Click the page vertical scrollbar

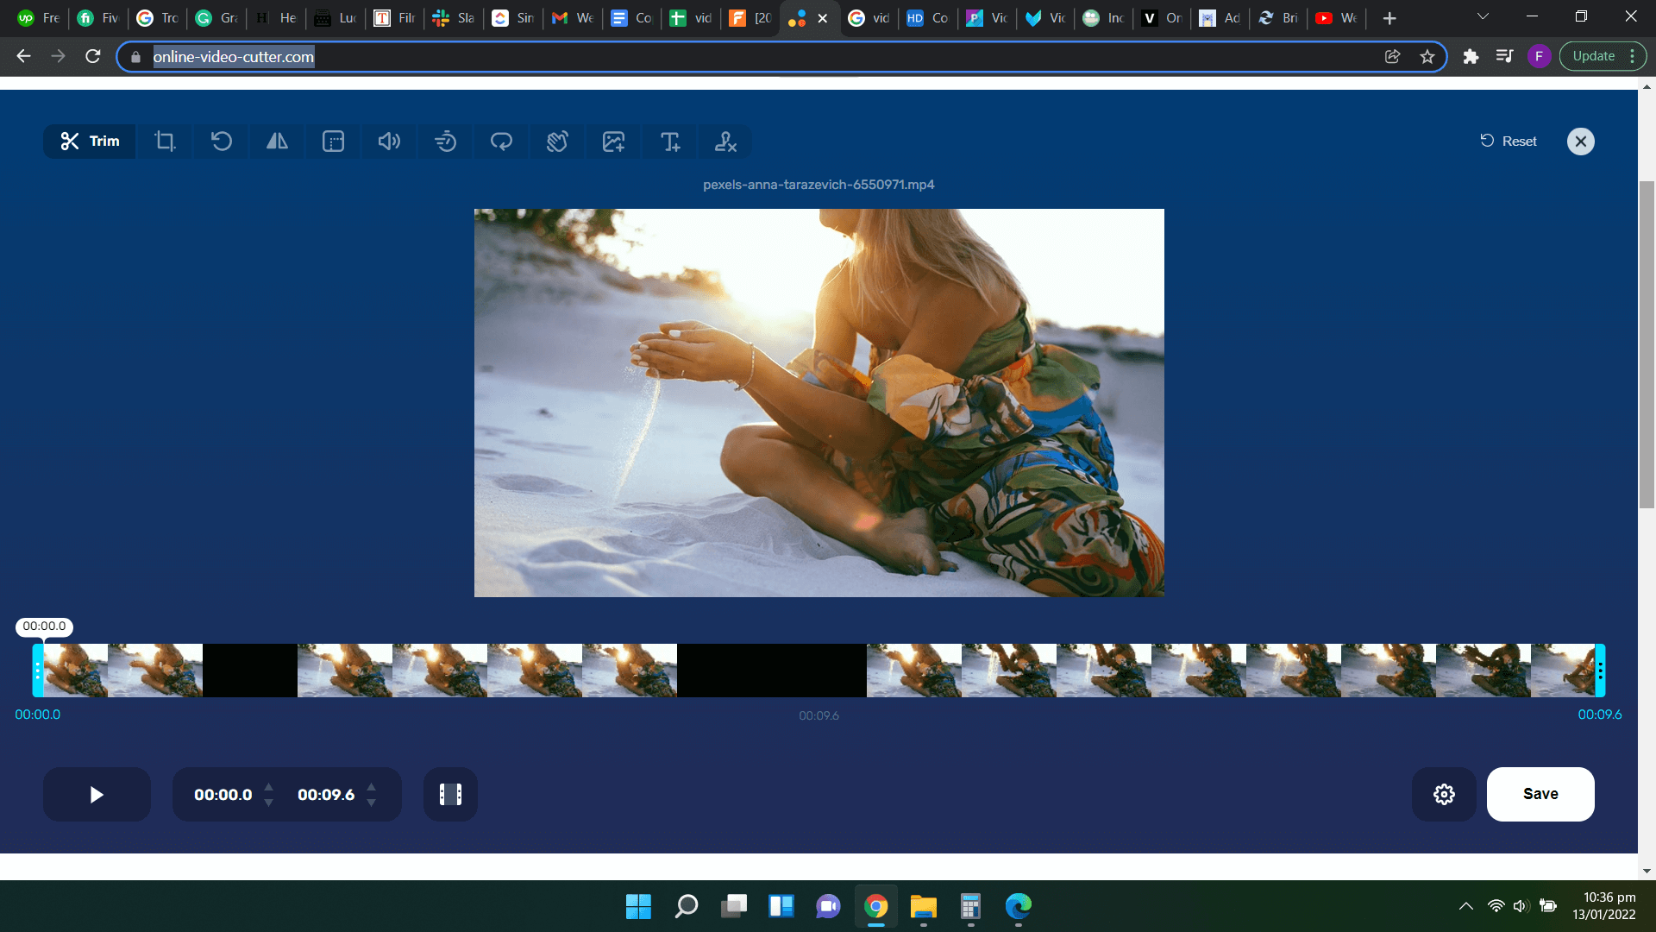click(1647, 345)
